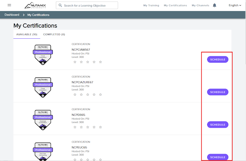Rate NCPCIAZURE67 five stars
Viewport: 246px width, 161px height.
(x=100, y=95)
